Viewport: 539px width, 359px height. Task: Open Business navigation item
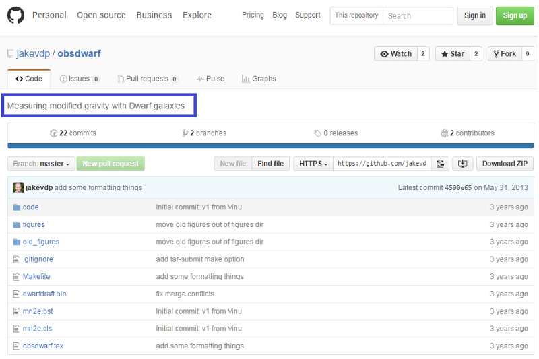(x=154, y=15)
